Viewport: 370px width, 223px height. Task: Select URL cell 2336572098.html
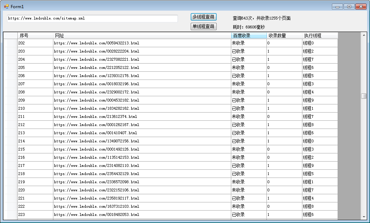click(x=142, y=182)
